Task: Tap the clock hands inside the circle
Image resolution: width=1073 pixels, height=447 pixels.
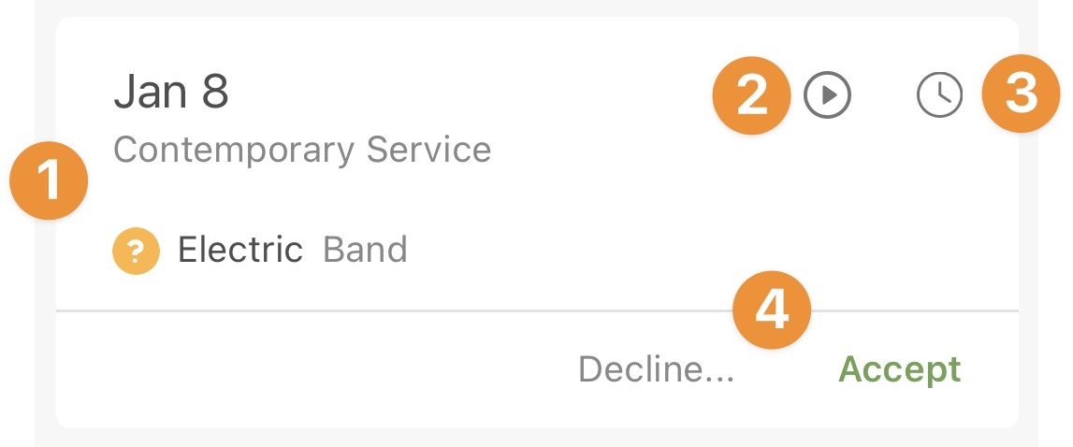Action: point(942,94)
